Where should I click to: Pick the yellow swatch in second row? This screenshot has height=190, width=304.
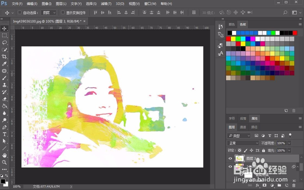[233, 39]
